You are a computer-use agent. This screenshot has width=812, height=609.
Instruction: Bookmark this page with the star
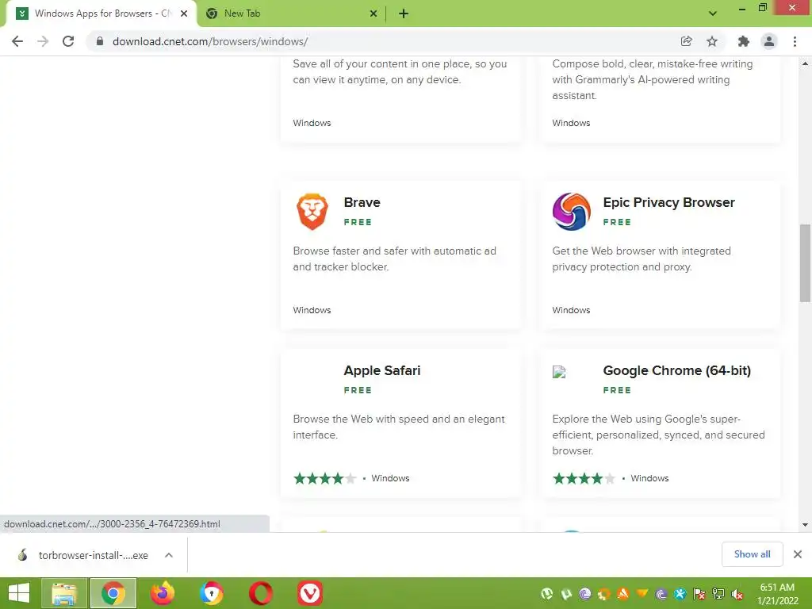click(712, 41)
